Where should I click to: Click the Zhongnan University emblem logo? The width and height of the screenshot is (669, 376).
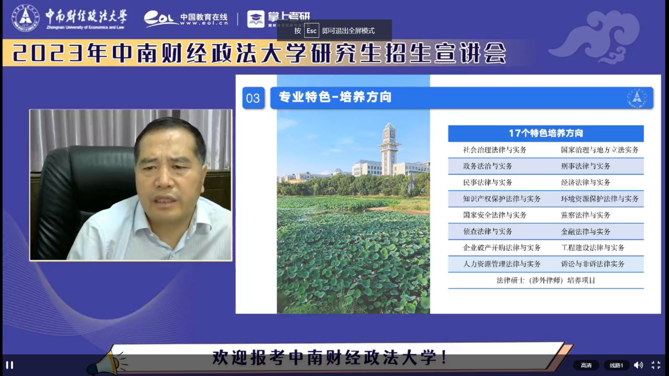25,18
